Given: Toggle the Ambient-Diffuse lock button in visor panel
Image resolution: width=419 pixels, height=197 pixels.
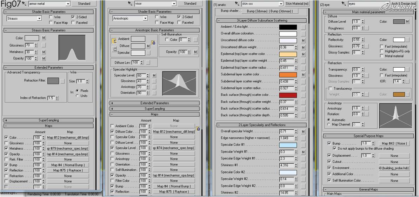Looking at the screenshot, I should click(114, 41).
